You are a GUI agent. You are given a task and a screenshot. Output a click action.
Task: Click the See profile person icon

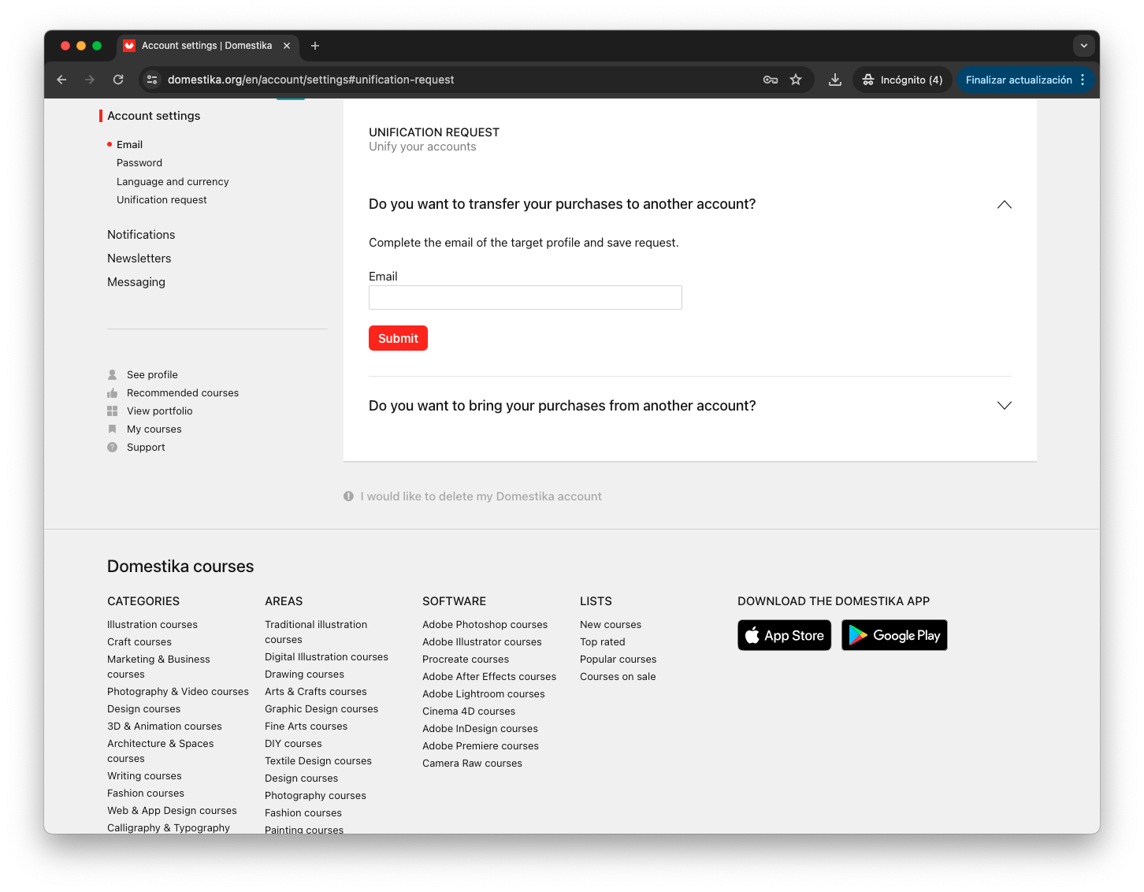113,375
